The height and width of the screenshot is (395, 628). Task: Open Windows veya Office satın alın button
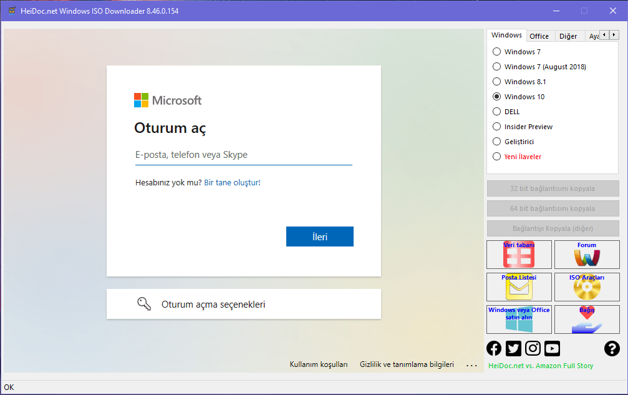519,319
